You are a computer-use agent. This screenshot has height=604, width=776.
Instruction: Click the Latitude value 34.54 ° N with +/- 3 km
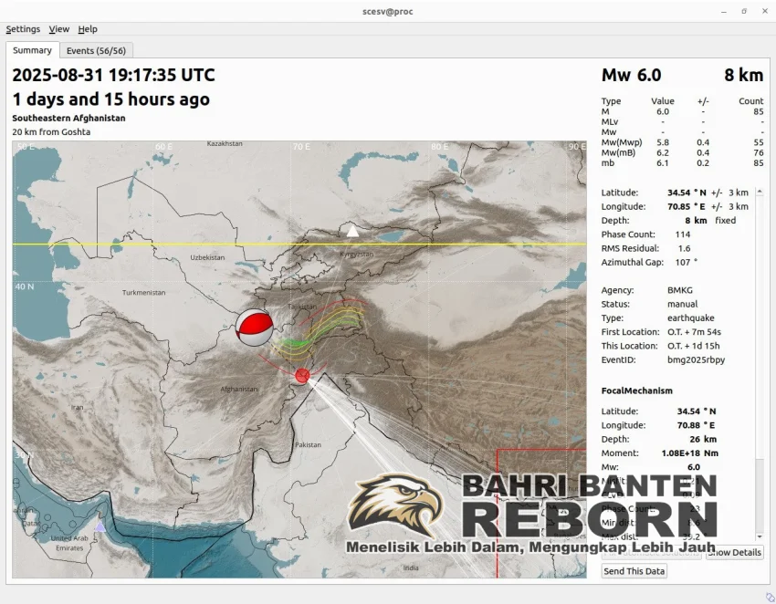[x=708, y=193]
